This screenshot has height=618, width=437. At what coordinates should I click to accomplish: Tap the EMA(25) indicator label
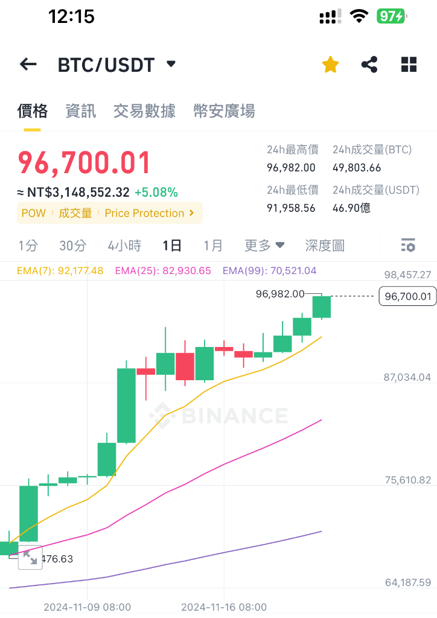click(x=163, y=271)
